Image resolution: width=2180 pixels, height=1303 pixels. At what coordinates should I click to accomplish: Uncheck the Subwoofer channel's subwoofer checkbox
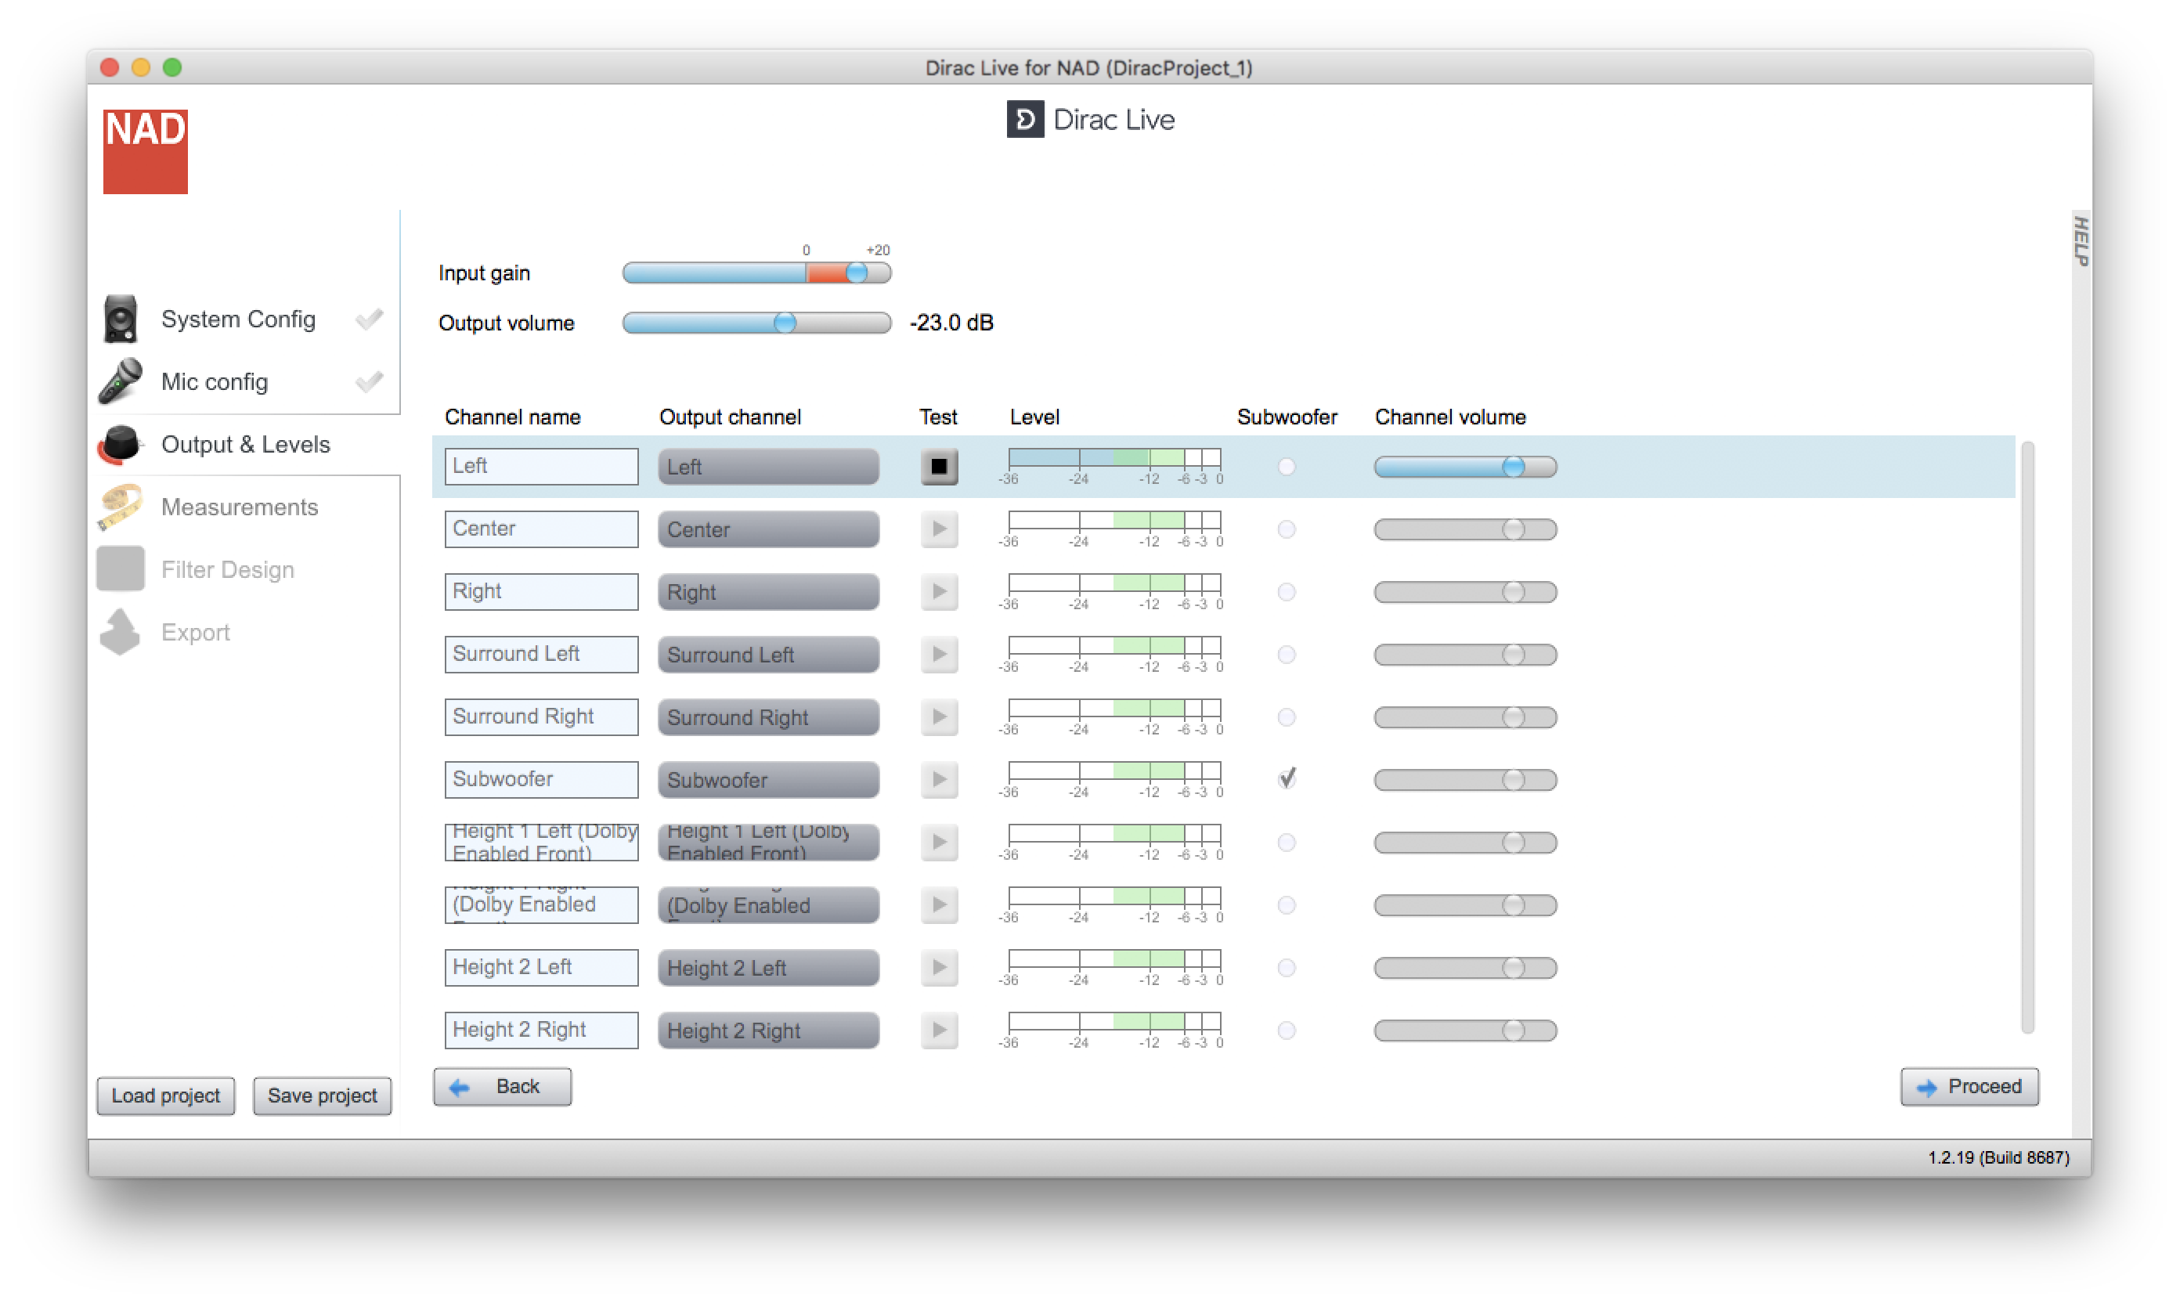point(1287,779)
